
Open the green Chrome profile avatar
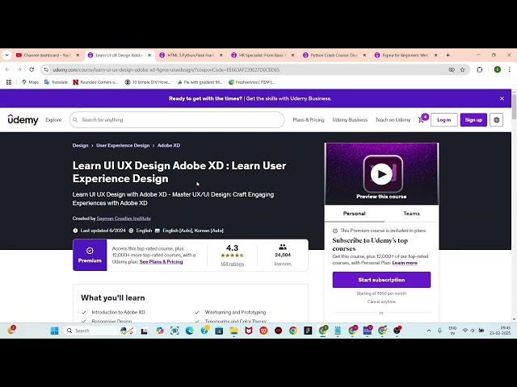tap(498, 70)
